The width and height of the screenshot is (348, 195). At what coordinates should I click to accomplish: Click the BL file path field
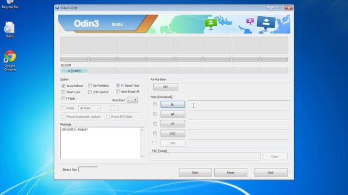[x=239, y=105]
